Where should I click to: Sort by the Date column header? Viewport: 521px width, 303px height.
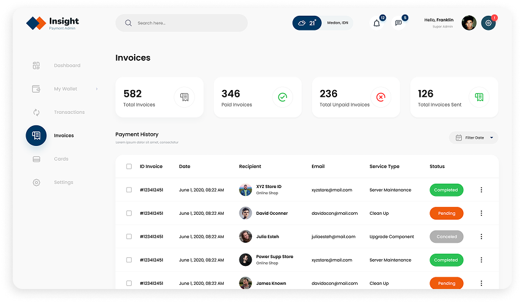(185, 167)
